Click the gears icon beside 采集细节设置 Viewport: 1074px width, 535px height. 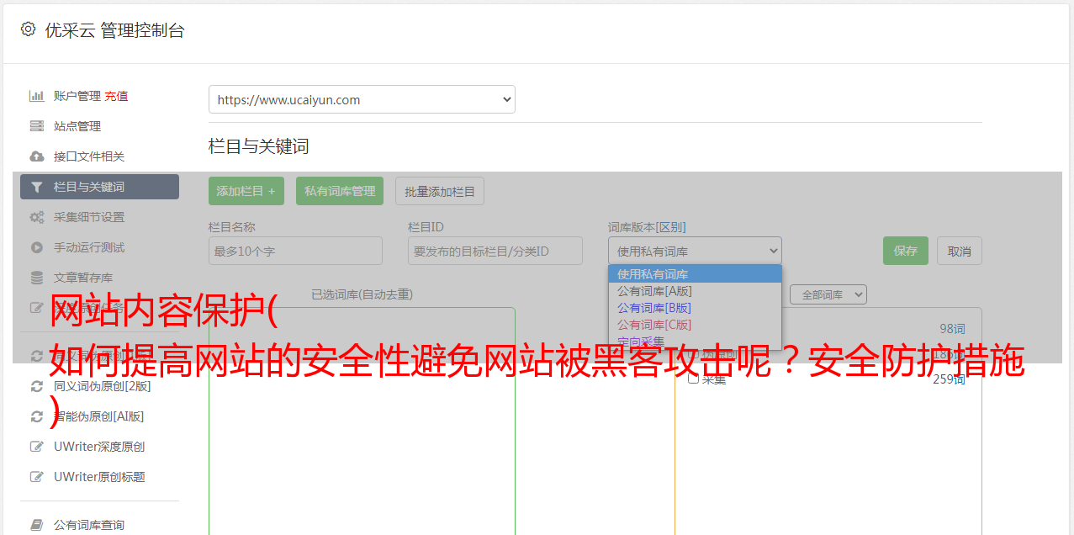point(37,217)
